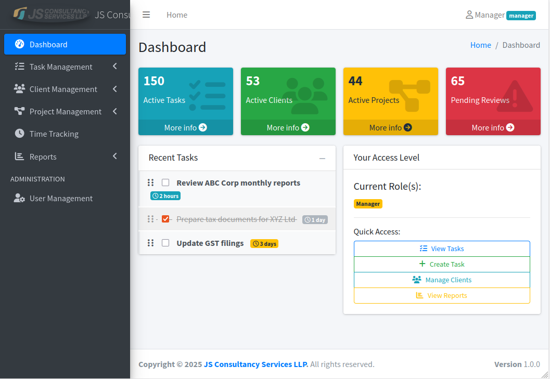Screen dimensions: 550x379
Task: Click the Client Management people icon
Action: tap(19, 89)
